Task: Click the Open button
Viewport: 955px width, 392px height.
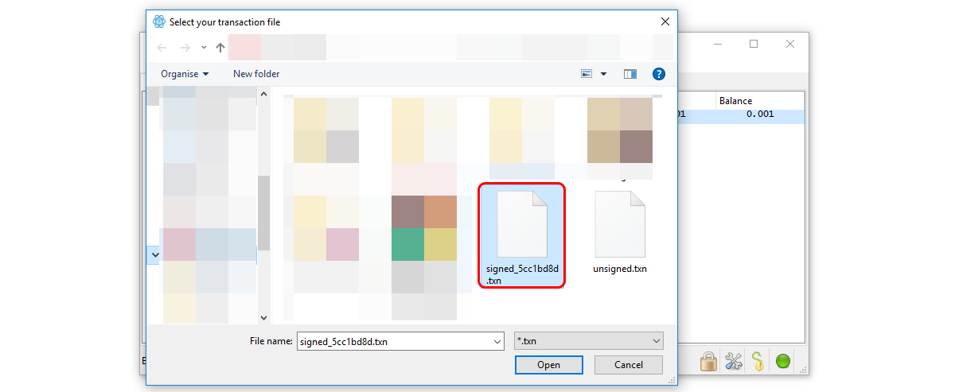Action: tap(548, 365)
